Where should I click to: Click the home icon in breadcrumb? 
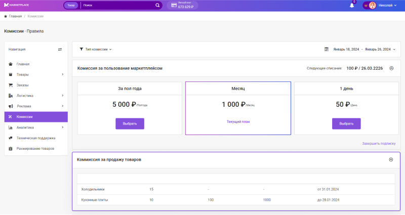click(6, 16)
